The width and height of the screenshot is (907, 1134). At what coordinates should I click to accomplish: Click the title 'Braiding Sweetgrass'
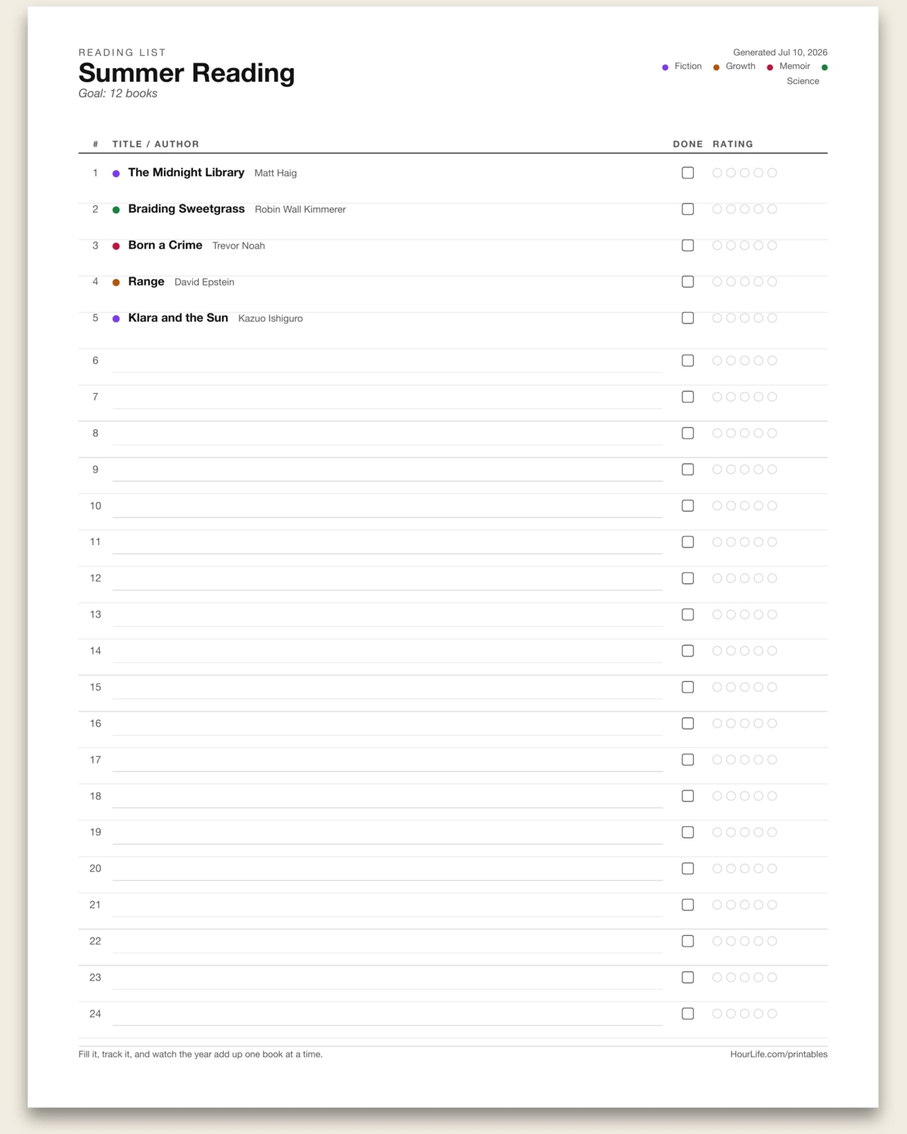coord(187,209)
